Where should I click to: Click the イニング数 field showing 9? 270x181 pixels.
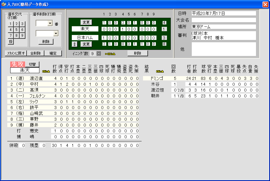click(x=93, y=54)
